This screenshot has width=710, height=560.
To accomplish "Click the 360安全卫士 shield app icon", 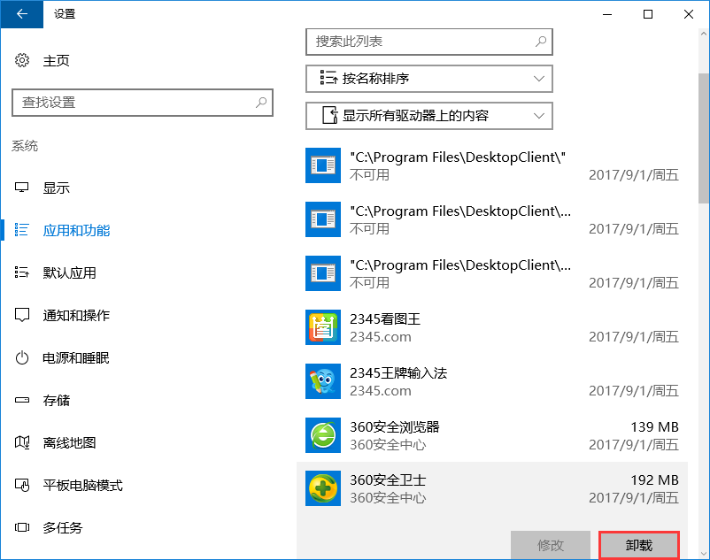I will [x=323, y=488].
